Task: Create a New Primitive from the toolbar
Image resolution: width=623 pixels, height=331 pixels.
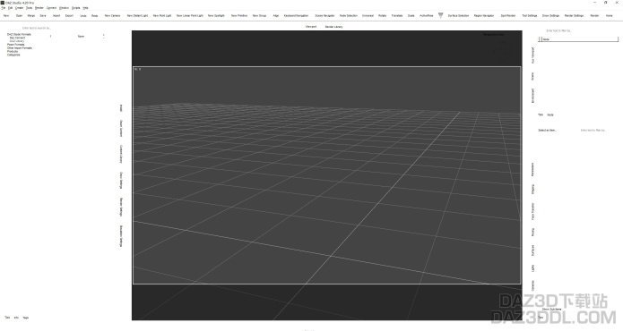Action: tap(239, 16)
